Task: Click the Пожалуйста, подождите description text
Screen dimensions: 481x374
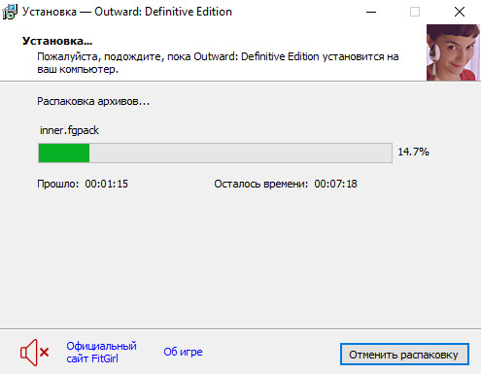Action: 218,63
